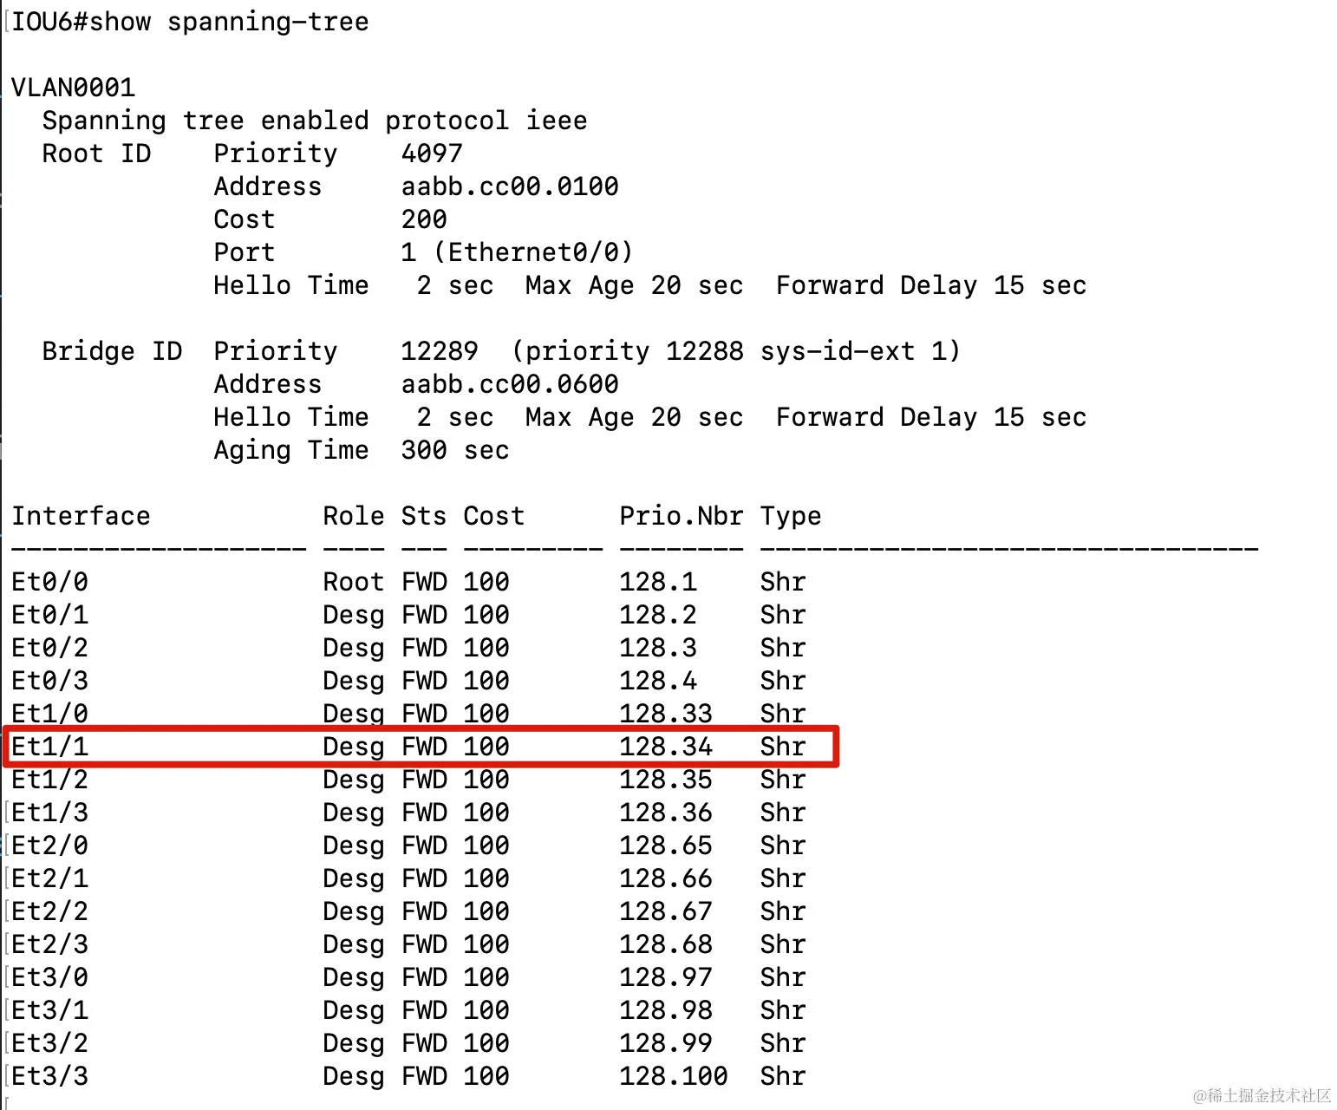Click 'FWD' status in Et0/0 row
The width and height of the screenshot is (1337, 1110).
pyautogui.click(x=424, y=582)
